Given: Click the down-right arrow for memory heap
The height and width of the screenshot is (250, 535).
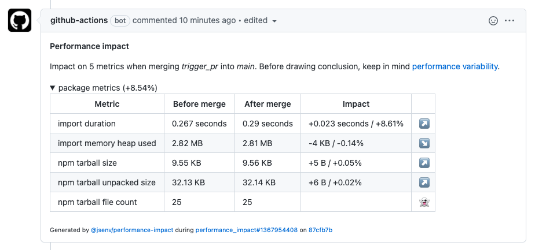Looking at the screenshot, I should click(x=424, y=143).
